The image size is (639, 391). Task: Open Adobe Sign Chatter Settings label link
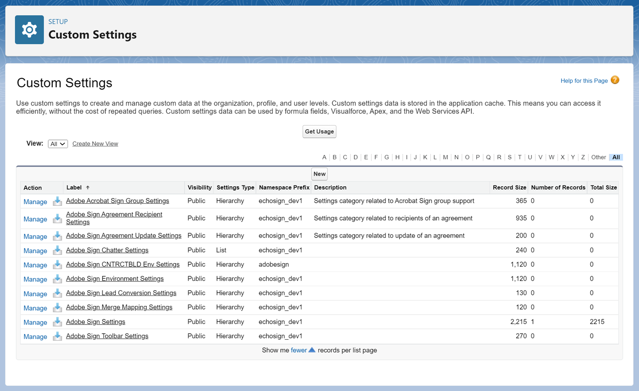(x=107, y=250)
